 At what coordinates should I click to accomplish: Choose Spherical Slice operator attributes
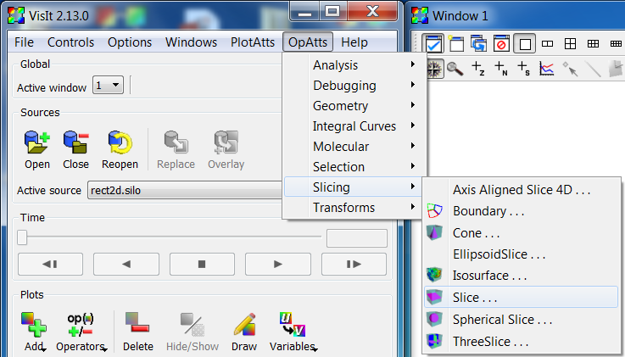[522, 319]
